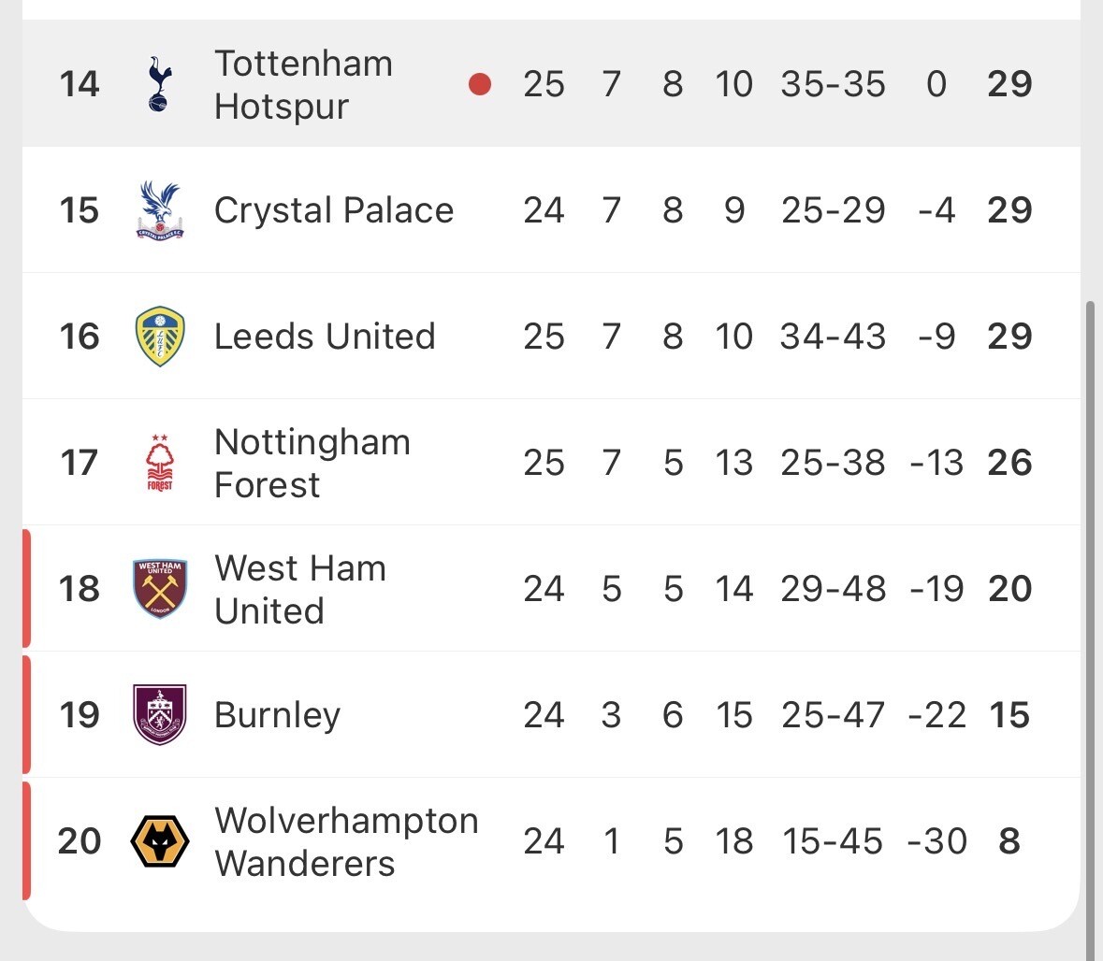This screenshot has height=961, width=1103.
Task: Tap West Ham's 29-48 goals record
Action: 833,589
